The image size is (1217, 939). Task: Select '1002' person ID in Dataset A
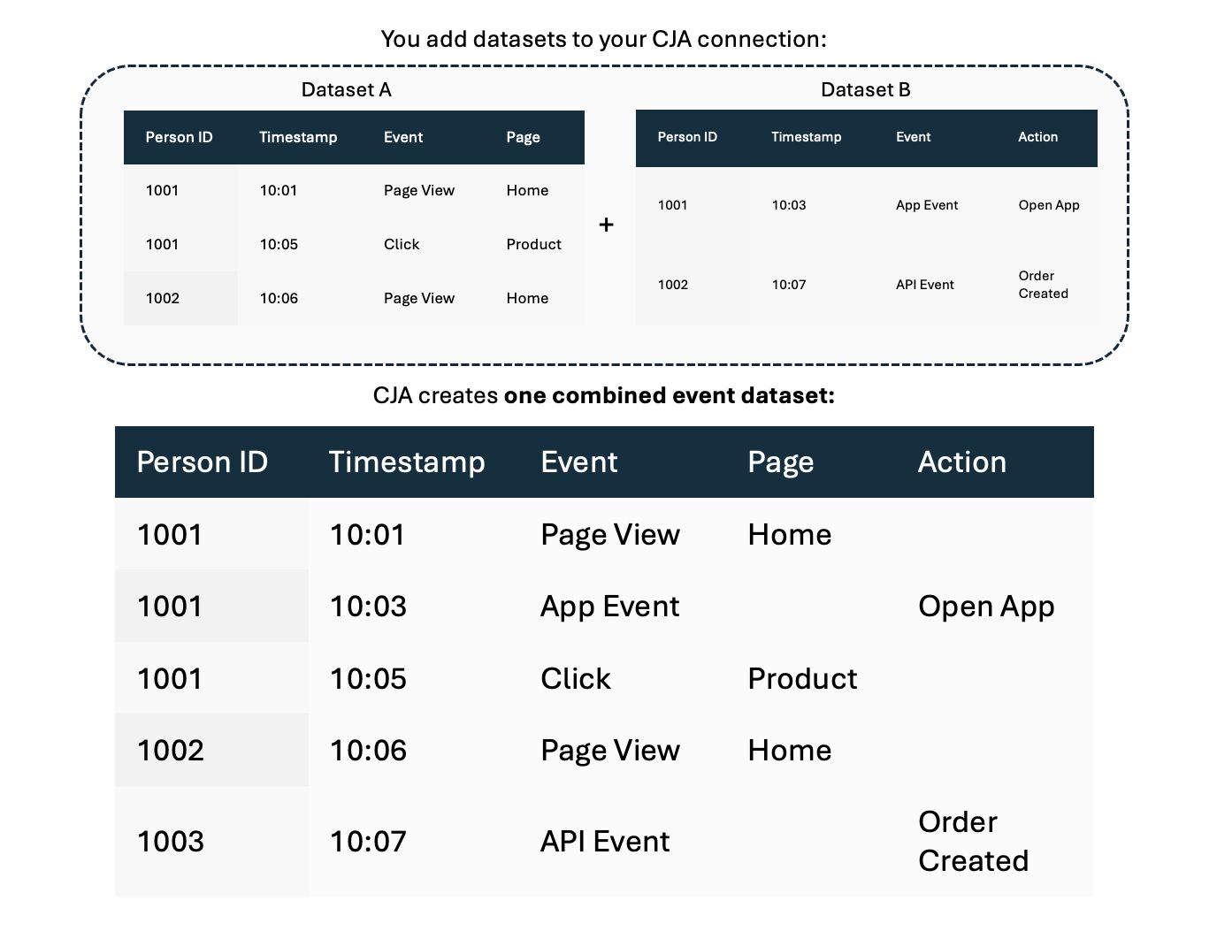pyautogui.click(x=163, y=298)
